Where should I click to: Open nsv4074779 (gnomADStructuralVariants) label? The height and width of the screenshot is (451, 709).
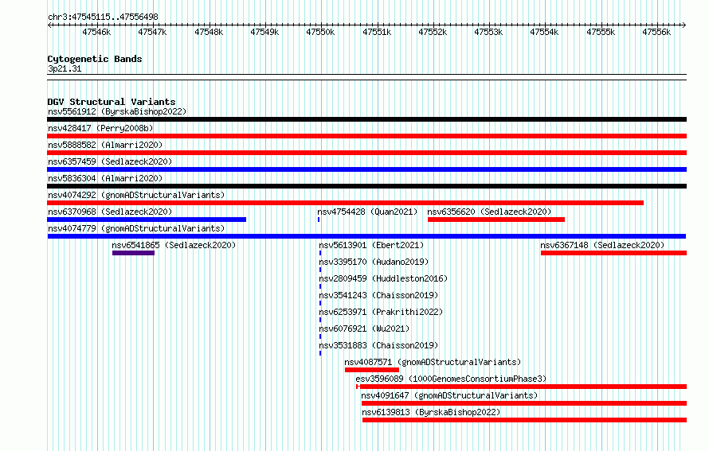[136, 228]
